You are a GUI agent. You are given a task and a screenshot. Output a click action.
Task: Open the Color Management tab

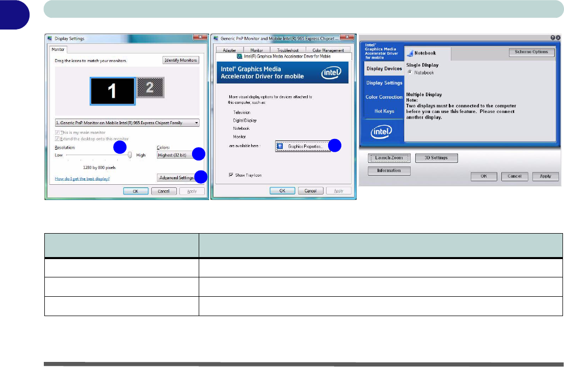pos(328,50)
